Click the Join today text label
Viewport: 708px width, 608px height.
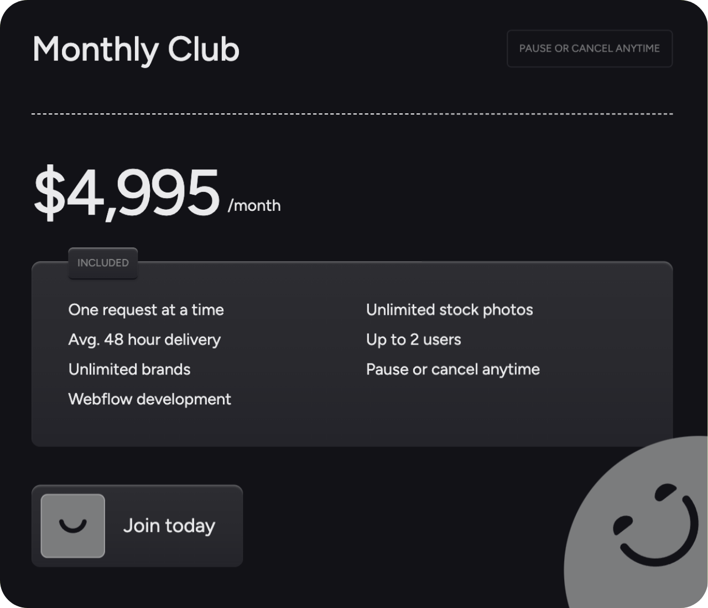(169, 526)
